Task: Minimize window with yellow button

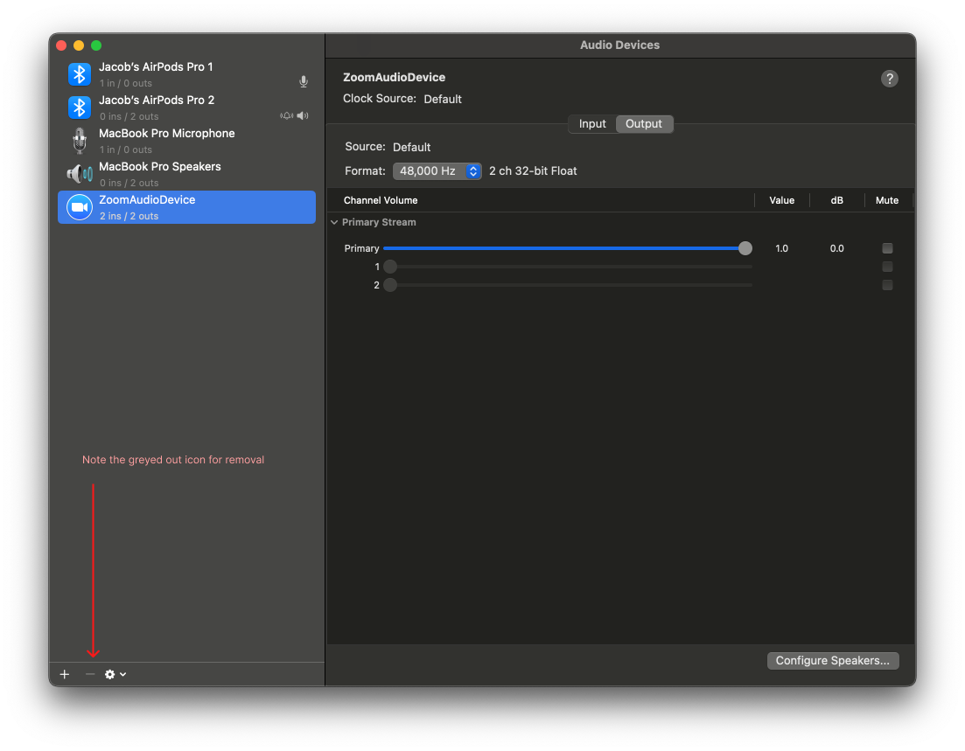Action: click(79, 45)
